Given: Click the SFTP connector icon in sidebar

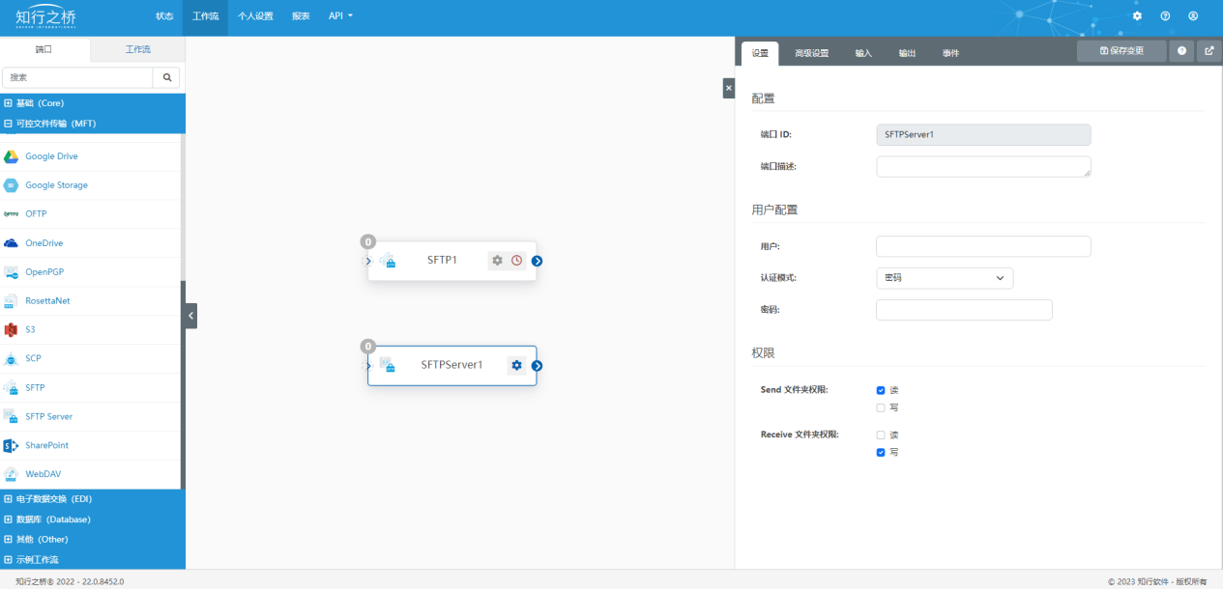Looking at the screenshot, I should [12, 388].
